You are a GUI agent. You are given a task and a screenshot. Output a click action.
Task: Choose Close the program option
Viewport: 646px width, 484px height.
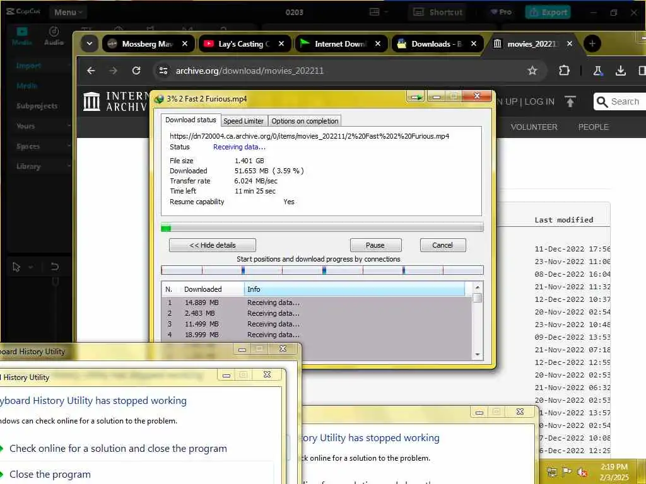(x=50, y=474)
